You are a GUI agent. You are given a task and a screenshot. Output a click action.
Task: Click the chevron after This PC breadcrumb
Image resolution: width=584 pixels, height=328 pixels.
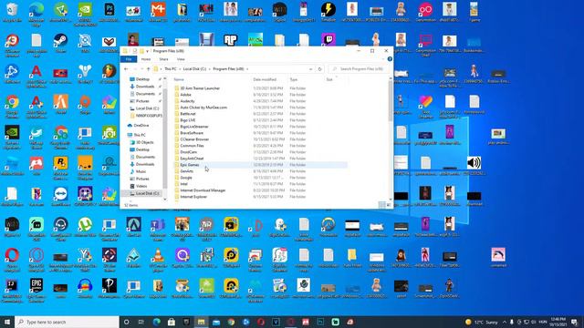(x=180, y=69)
